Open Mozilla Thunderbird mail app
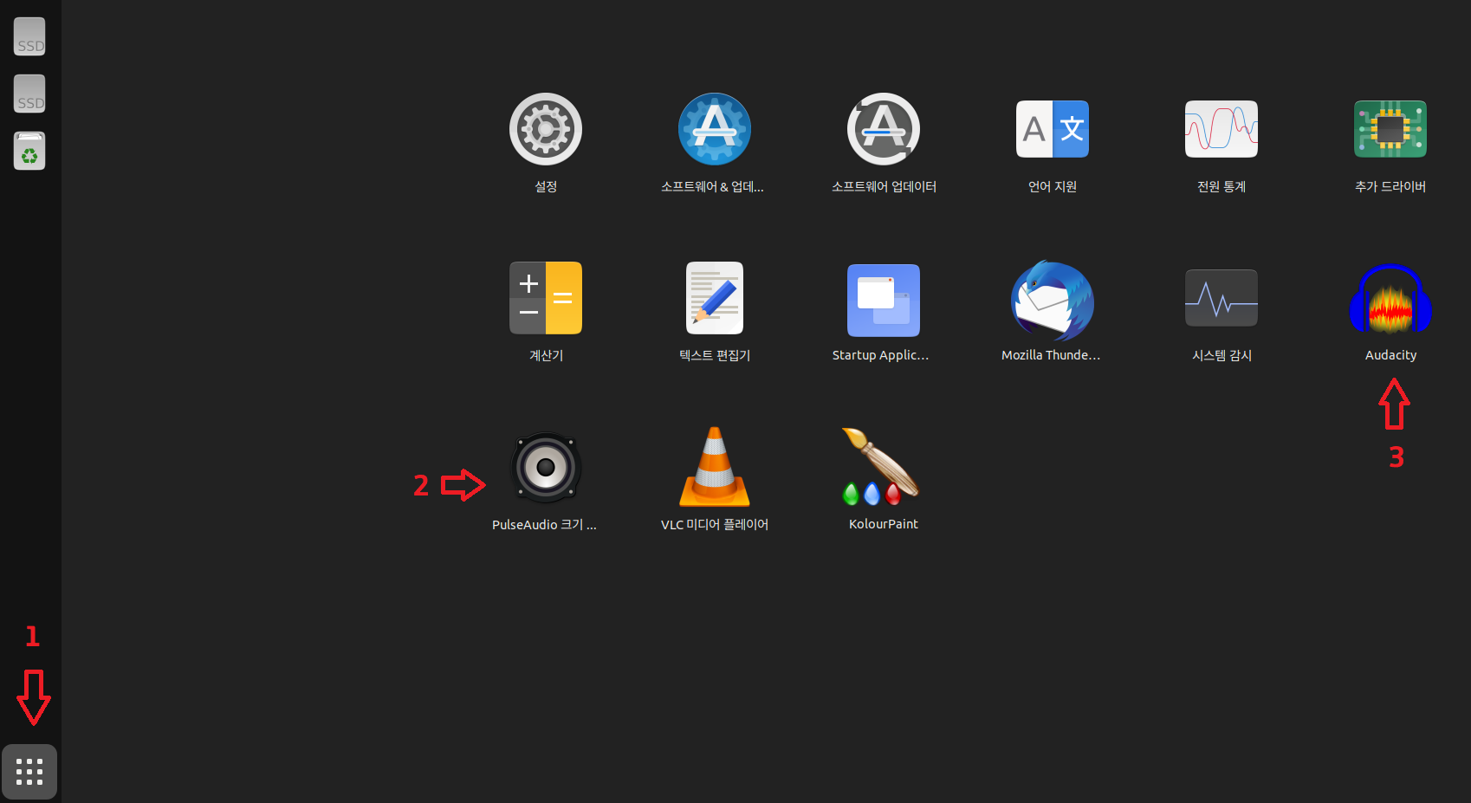Image resolution: width=1471 pixels, height=803 pixels. 1053,300
